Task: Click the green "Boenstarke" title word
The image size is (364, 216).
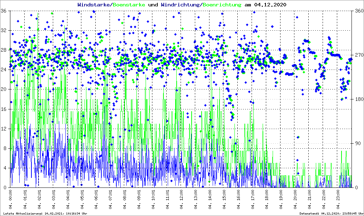Action: coord(129,5)
